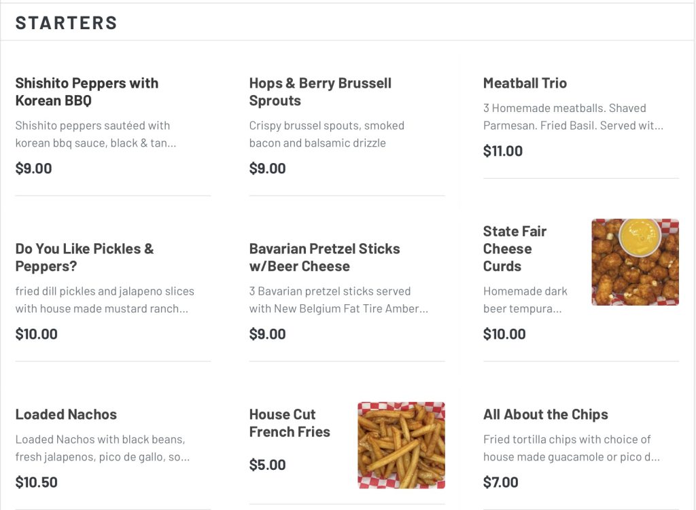Click the $7.00 chips price

click(x=501, y=483)
